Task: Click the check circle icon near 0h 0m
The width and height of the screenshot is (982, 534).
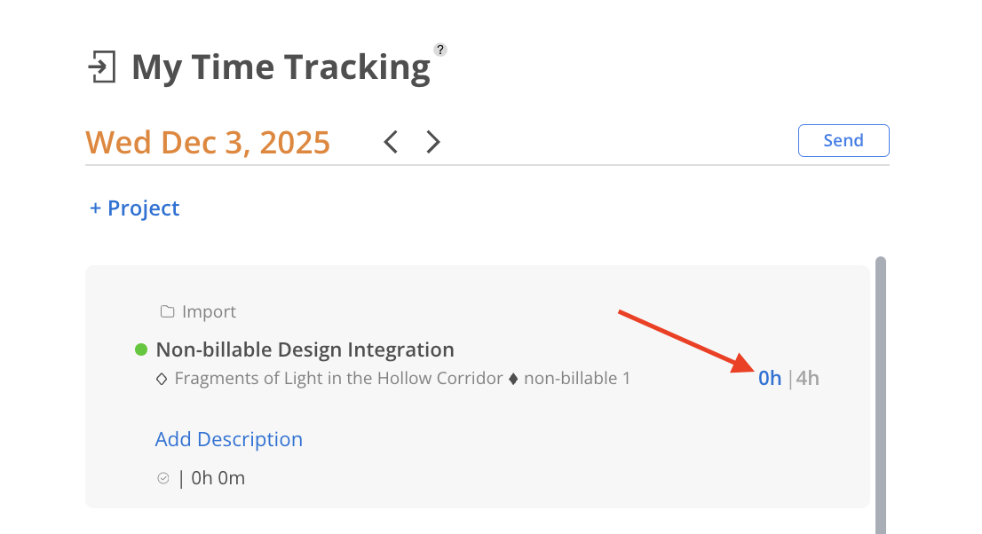Action: tap(162, 478)
